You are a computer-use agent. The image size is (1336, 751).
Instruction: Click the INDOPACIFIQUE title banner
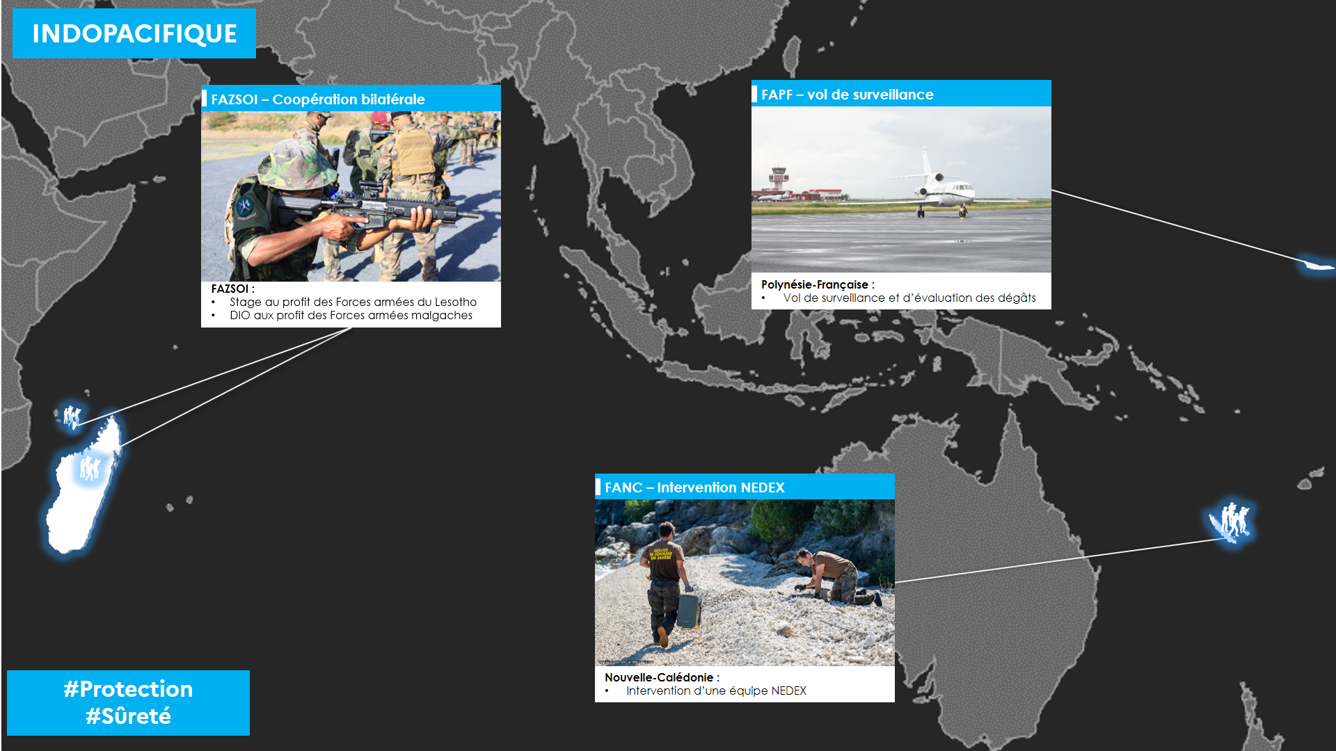[x=134, y=33]
